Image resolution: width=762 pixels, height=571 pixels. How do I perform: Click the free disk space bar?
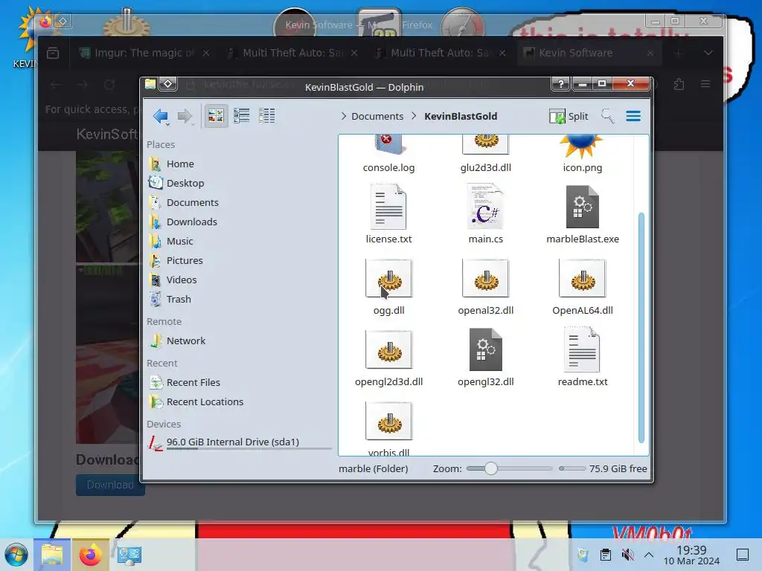572,468
